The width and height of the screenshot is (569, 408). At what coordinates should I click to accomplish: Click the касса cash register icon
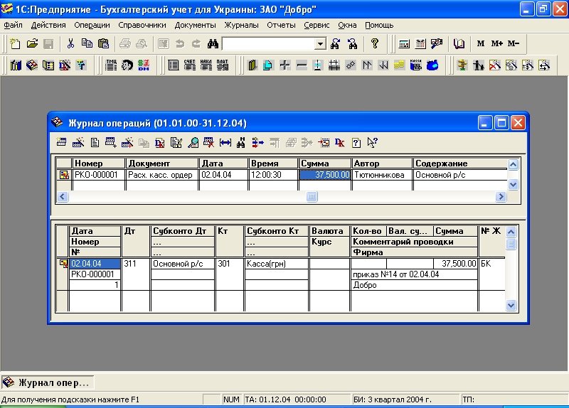416,65
